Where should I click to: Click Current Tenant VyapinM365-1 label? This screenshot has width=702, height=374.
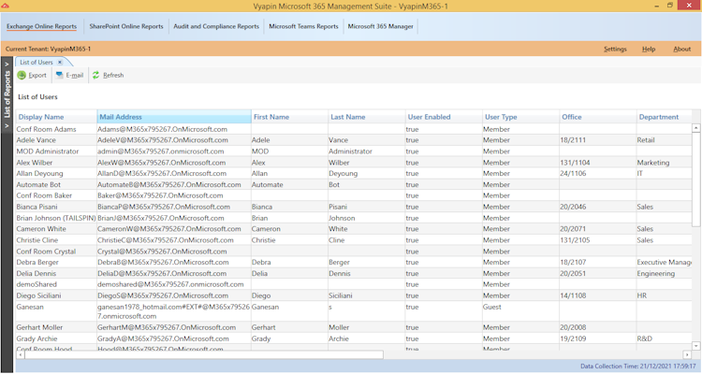pyautogui.click(x=48, y=49)
